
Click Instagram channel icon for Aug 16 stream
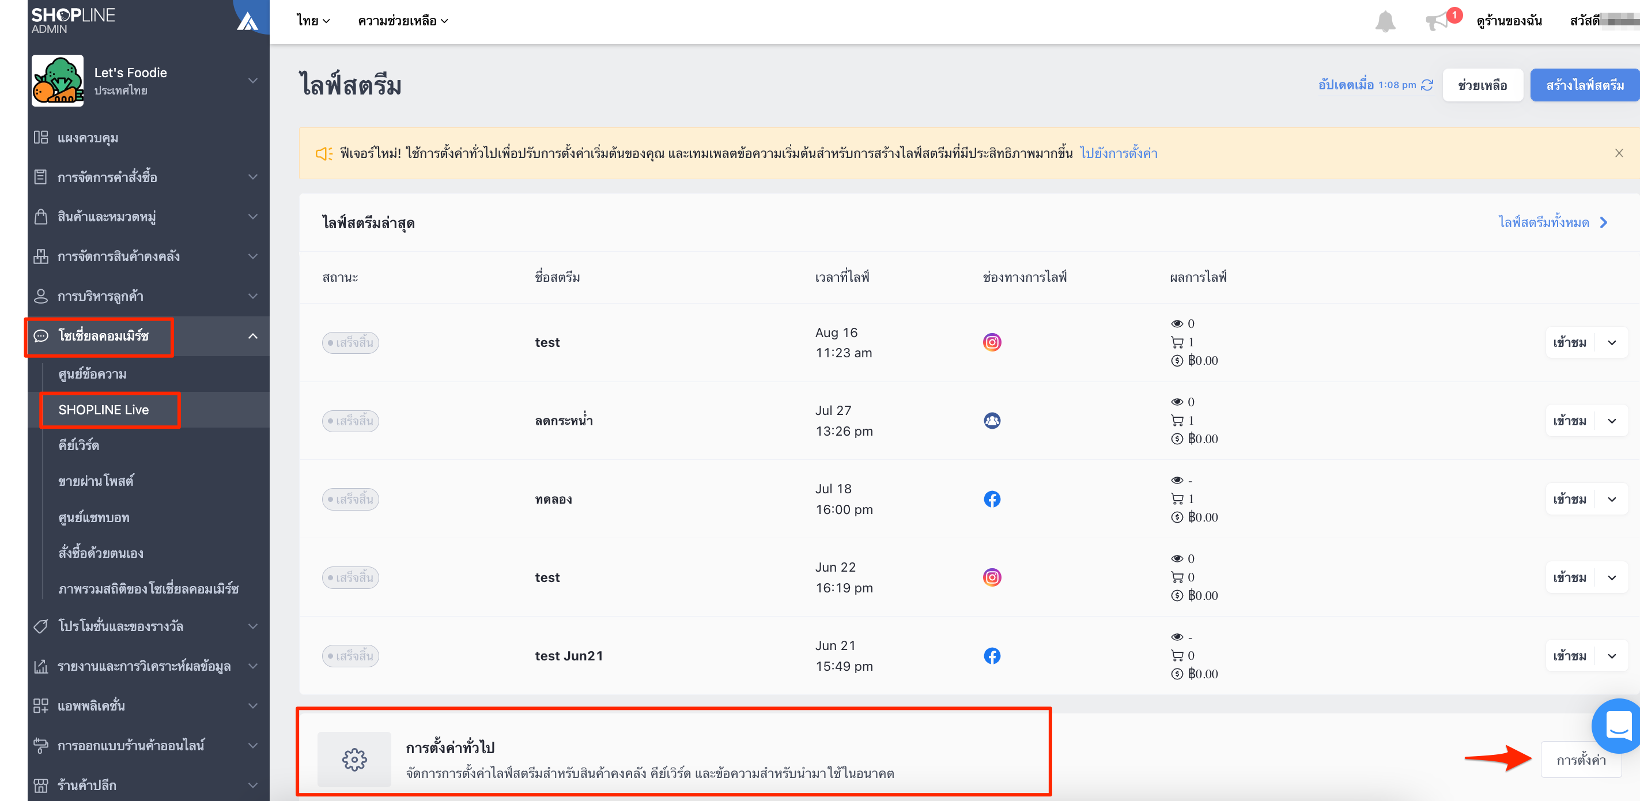[x=992, y=342]
